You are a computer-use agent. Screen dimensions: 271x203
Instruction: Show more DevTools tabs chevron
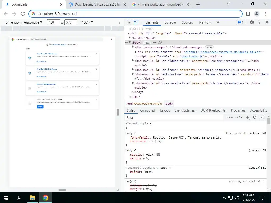click(218, 22)
